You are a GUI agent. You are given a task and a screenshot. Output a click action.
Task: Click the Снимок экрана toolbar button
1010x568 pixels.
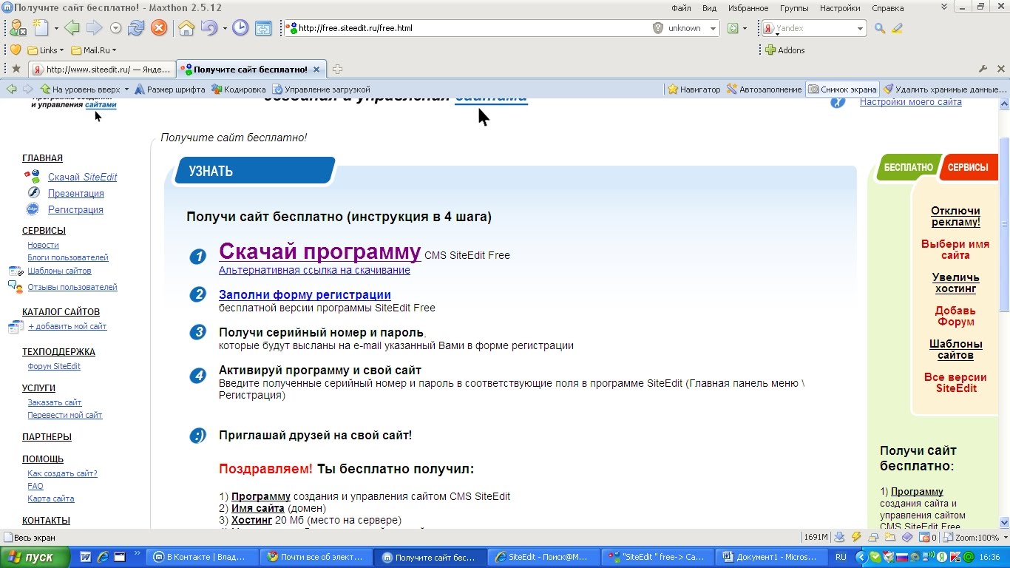(x=842, y=89)
